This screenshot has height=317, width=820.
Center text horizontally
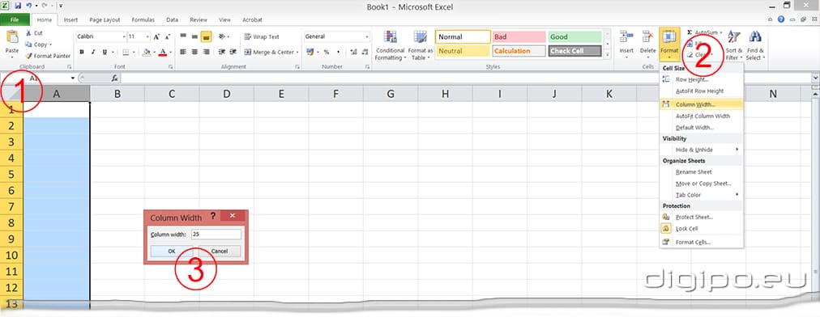click(x=194, y=53)
